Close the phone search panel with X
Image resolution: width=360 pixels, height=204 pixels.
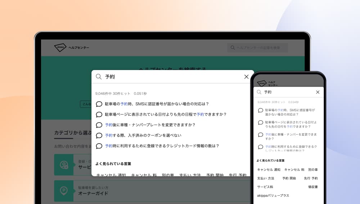(x=318, y=92)
